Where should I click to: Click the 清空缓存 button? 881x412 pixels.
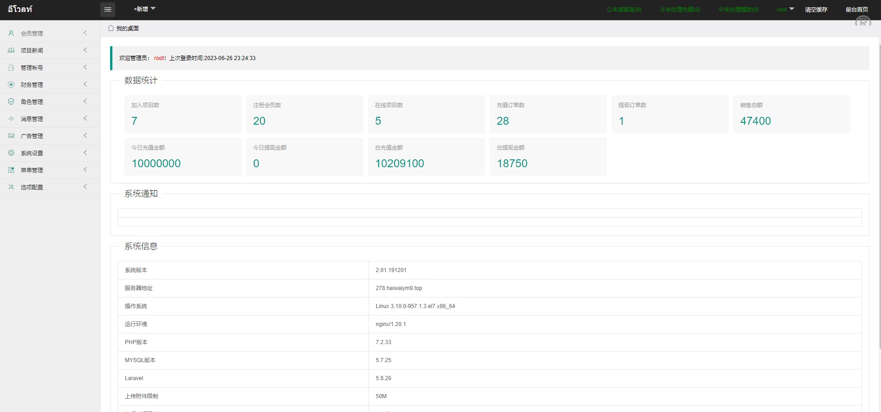coord(816,10)
